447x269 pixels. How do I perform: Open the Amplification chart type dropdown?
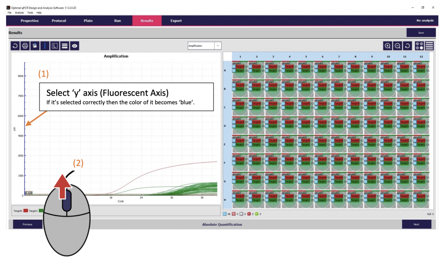click(x=217, y=45)
